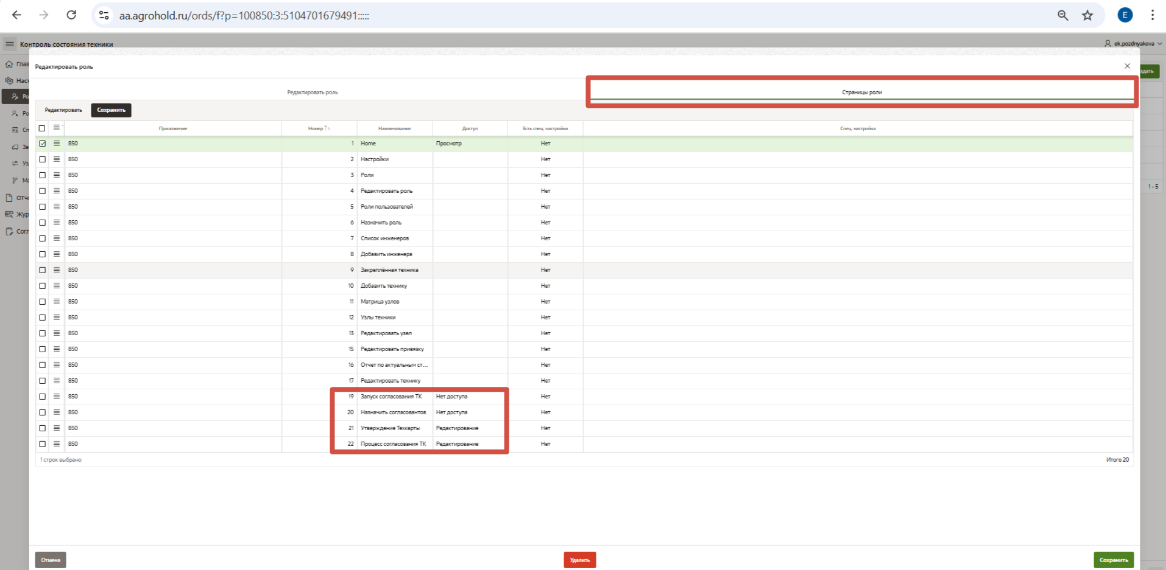Open the Доступ cell for Запуск согласования ТК
The width and height of the screenshot is (1166, 570).
[x=469, y=397]
